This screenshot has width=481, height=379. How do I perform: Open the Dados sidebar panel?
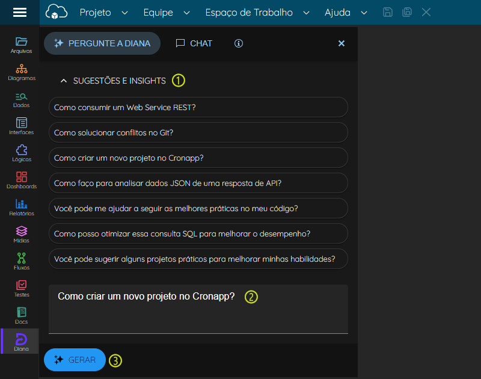click(x=21, y=99)
